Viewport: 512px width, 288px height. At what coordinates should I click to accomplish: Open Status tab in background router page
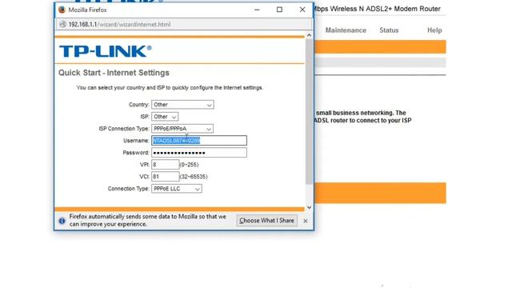point(389,30)
